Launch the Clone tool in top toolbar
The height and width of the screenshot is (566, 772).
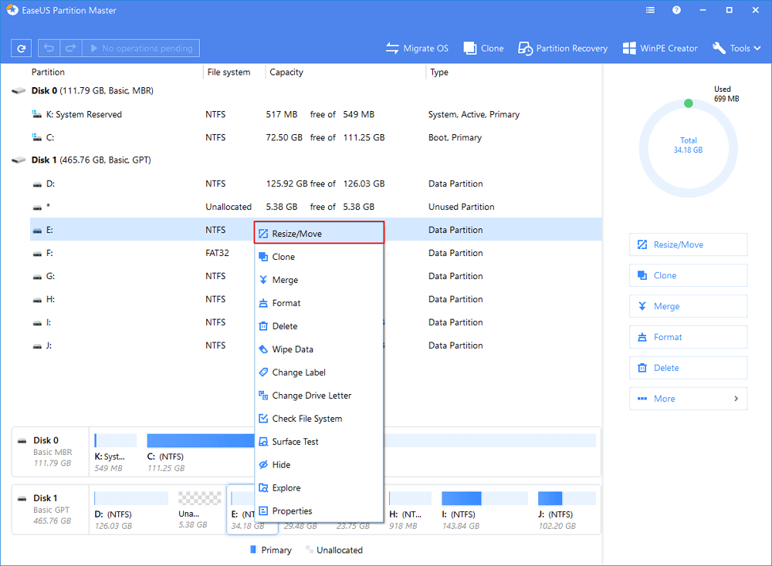tap(483, 48)
